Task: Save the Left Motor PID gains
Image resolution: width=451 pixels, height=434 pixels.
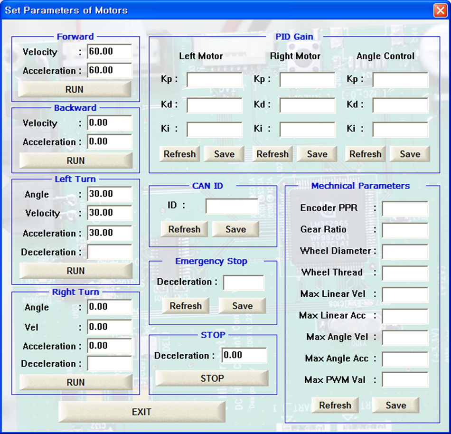Action: pyautogui.click(x=224, y=154)
